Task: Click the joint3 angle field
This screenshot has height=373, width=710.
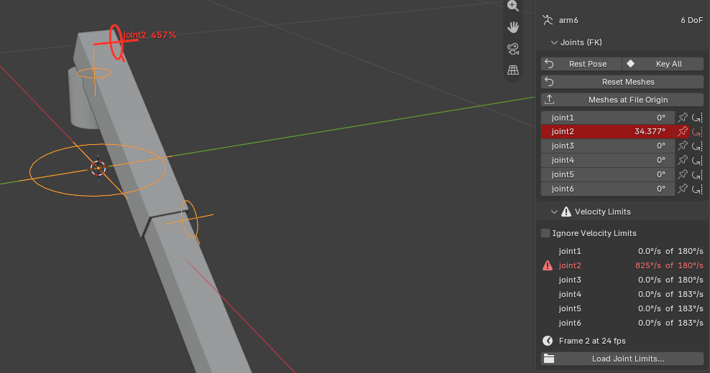Action: click(608, 146)
